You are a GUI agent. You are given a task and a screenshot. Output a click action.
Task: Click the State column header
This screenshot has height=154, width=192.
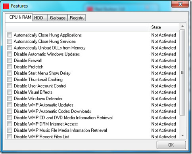click(164, 27)
